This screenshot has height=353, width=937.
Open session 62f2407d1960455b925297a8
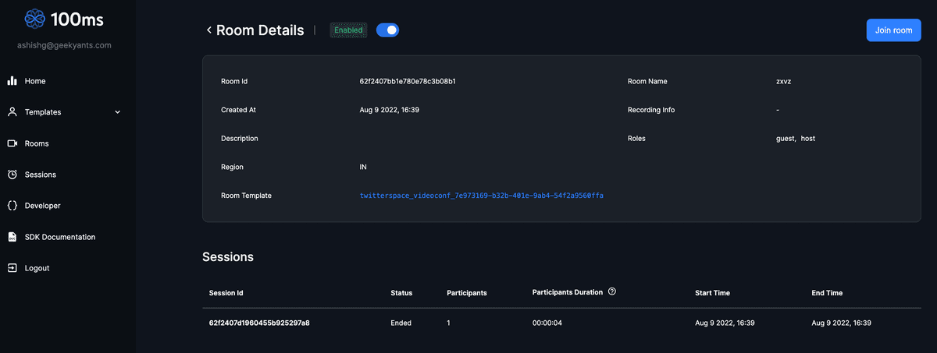tap(259, 323)
